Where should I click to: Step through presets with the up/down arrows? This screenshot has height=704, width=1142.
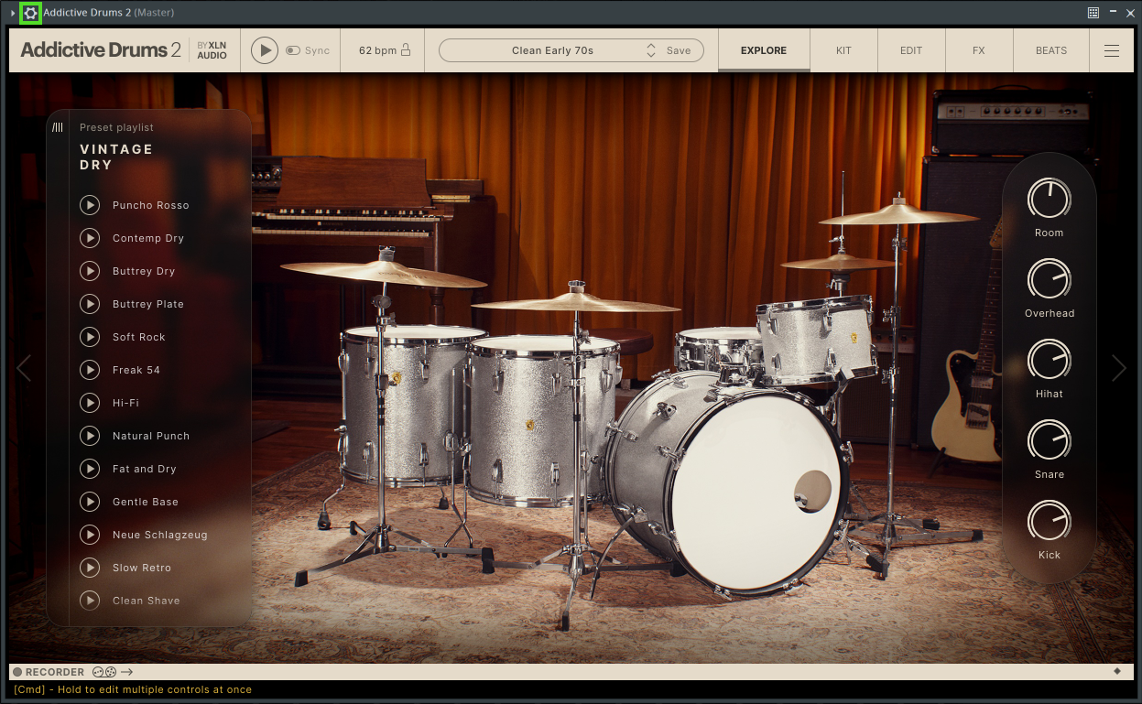[x=651, y=50]
